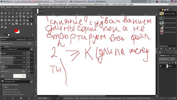Select the Paintbrush tool
The height and width of the screenshot is (100, 177).
(x=2, y=24)
